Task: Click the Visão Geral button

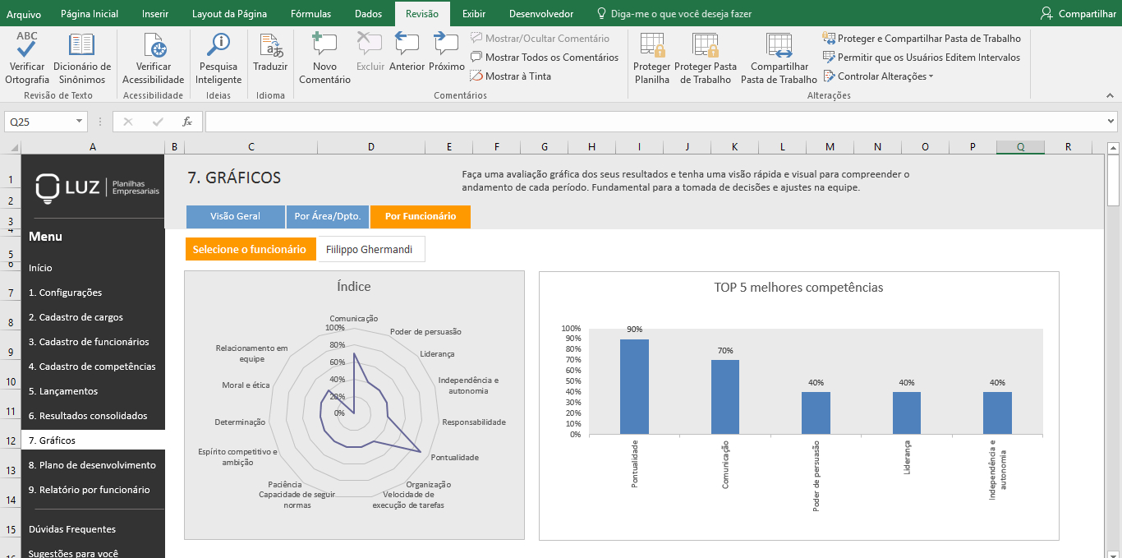Action: [x=235, y=217]
